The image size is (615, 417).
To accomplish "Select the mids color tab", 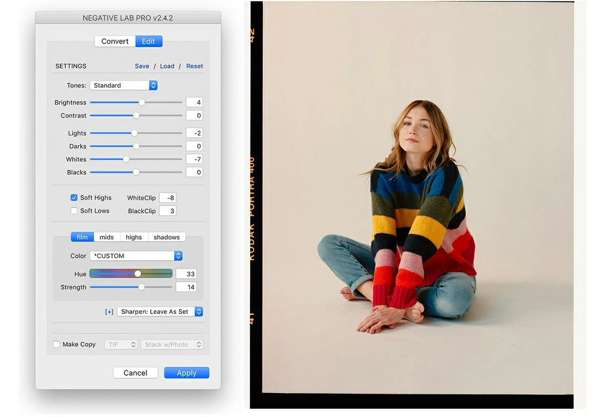I will click(107, 237).
